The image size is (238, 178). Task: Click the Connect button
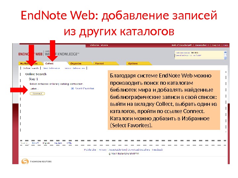[37, 94]
